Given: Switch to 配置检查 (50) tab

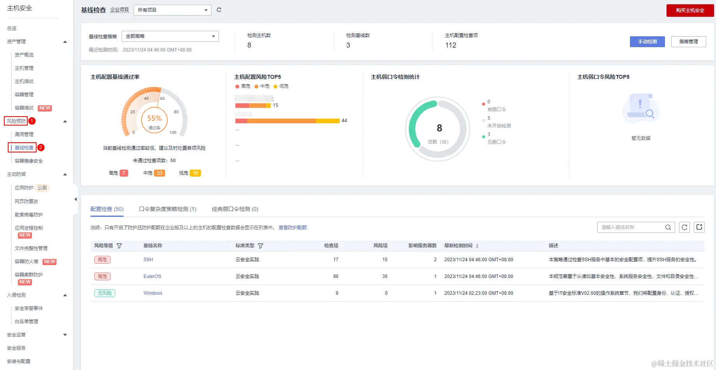Looking at the screenshot, I should pyautogui.click(x=107, y=209).
